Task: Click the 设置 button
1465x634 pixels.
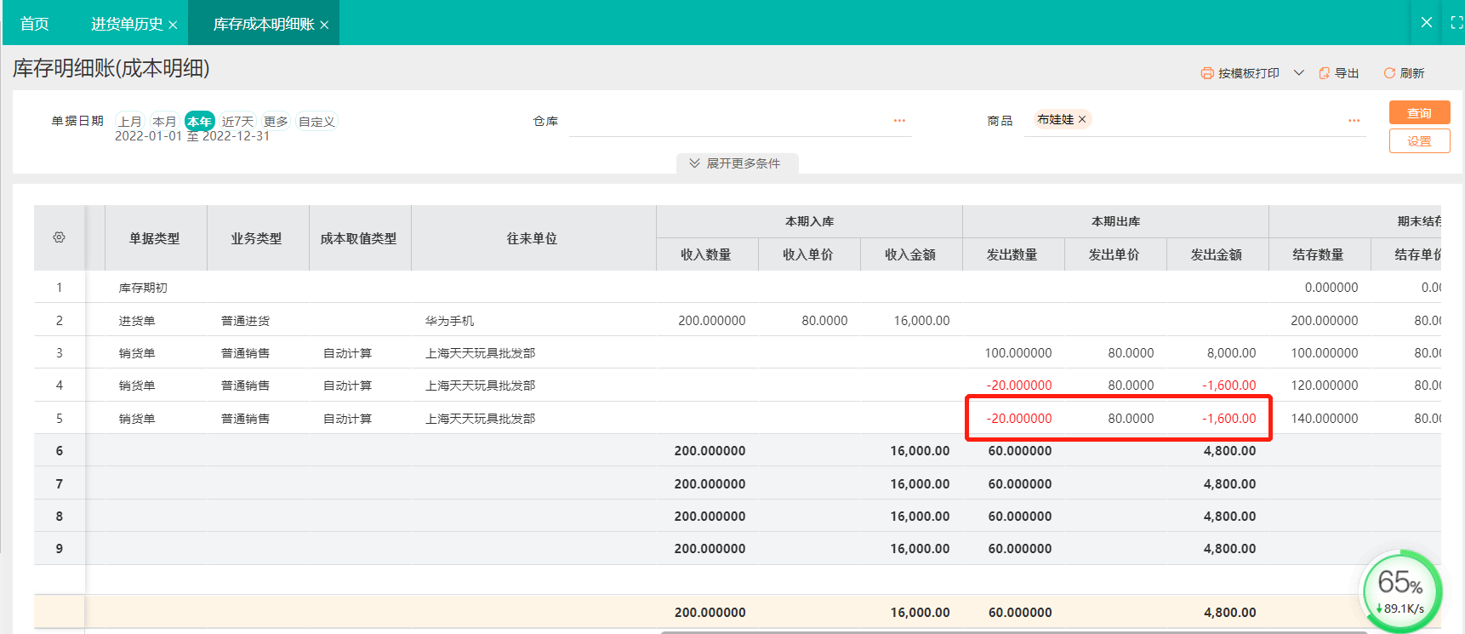Action: point(1419,141)
